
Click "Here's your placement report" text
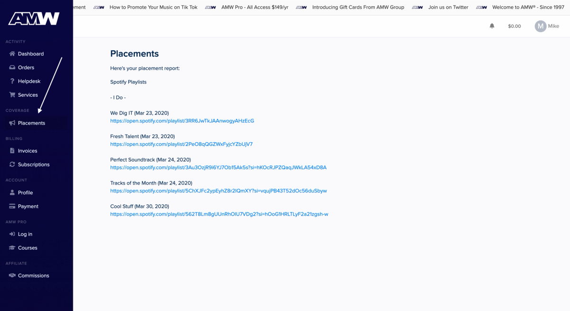(x=145, y=68)
